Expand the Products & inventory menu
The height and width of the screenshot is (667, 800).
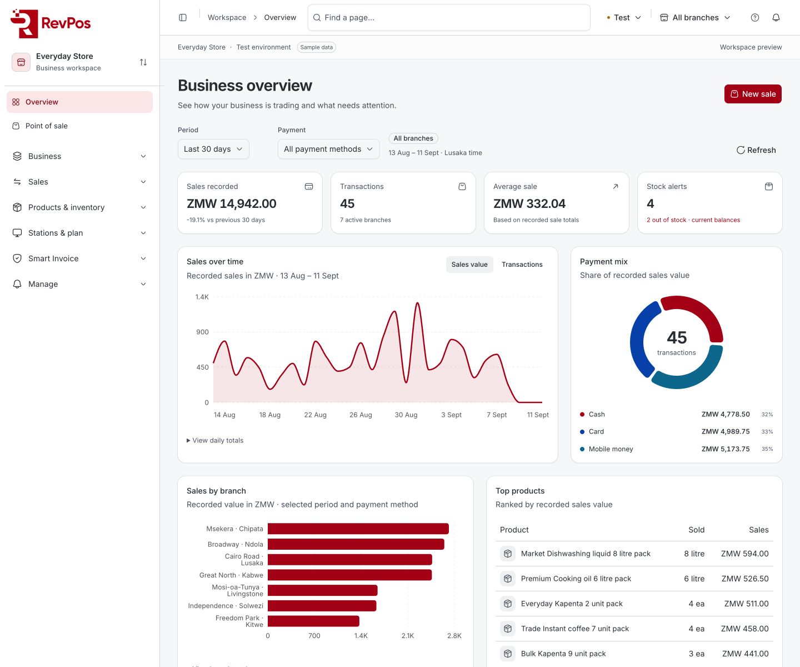tap(79, 207)
